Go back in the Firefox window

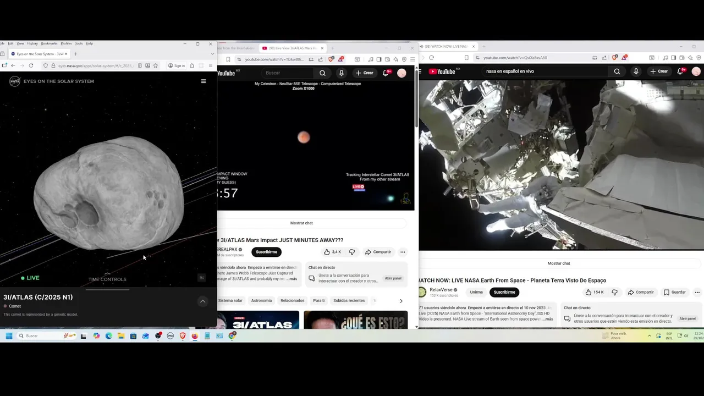point(13,65)
